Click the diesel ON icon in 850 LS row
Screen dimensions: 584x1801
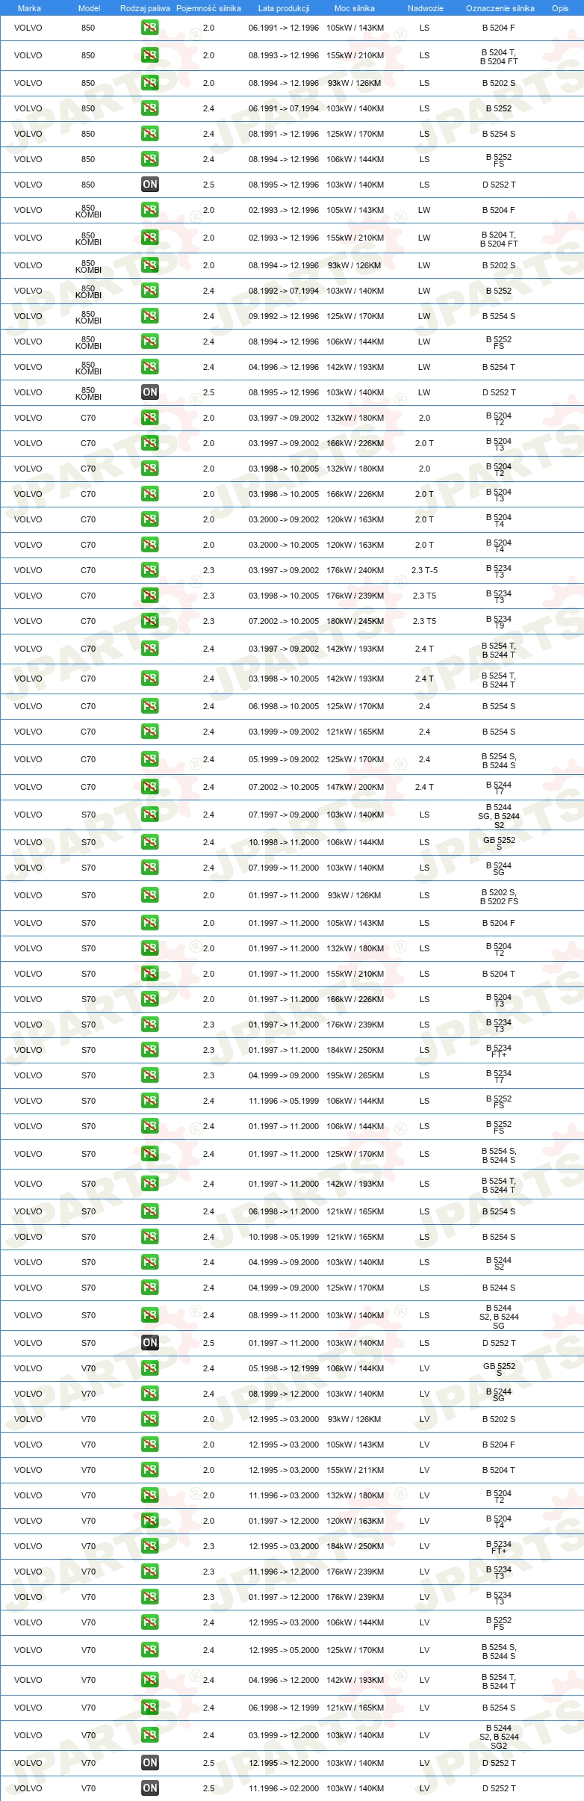click(150, 185)
